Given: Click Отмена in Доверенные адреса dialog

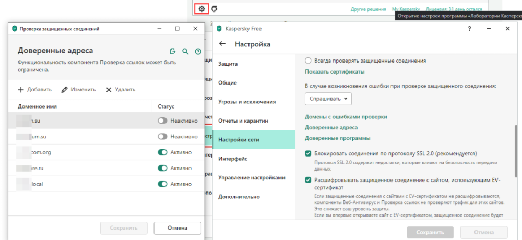Looking at the screenshot, I should click(x=177, y=228).
